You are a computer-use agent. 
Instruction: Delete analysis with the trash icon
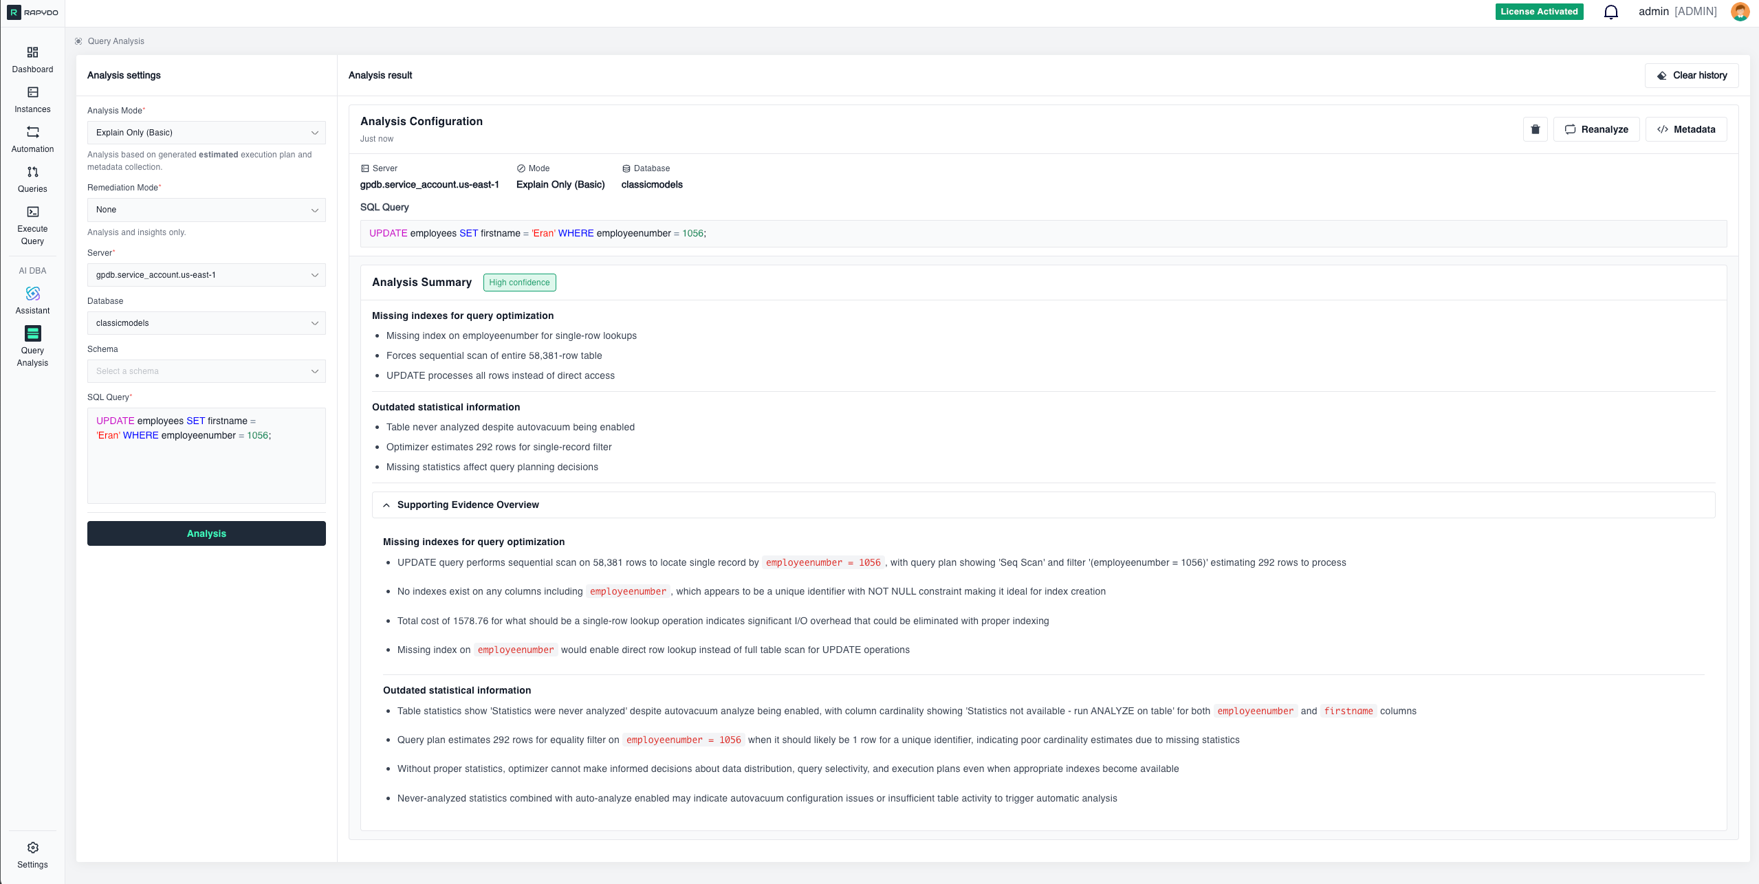[1535, 129]
